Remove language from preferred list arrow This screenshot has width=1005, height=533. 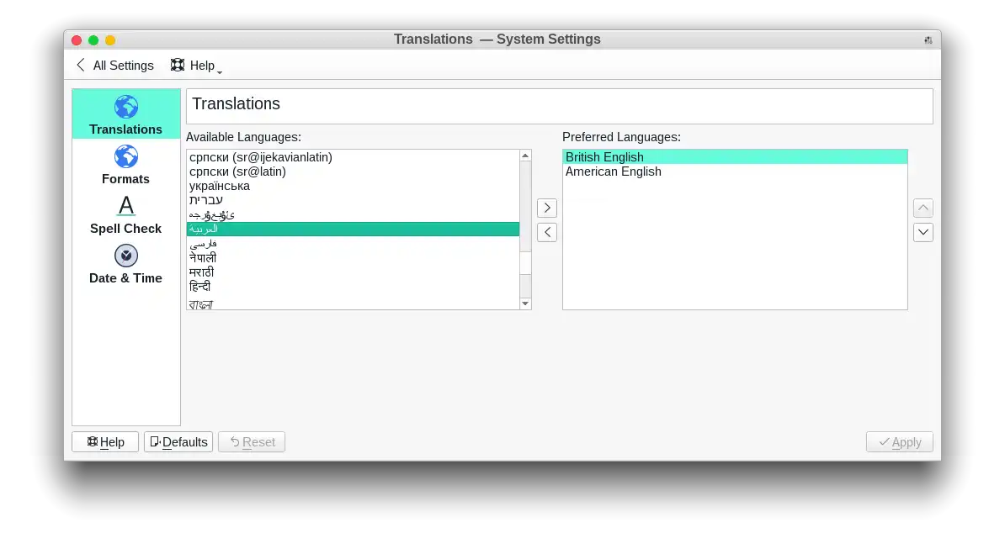coord(547,232)
